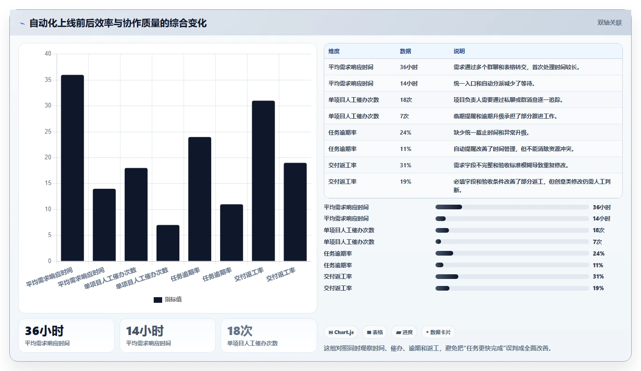Click the progress bar valued 18次
641x371 pixels.
click(x=512, y=230)
